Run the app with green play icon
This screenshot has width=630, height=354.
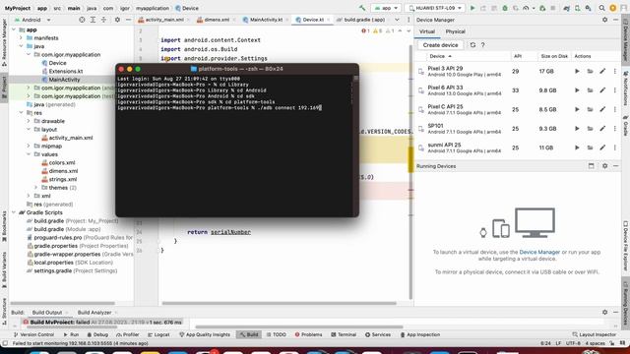pyautogui.click(x=472, y=8)
